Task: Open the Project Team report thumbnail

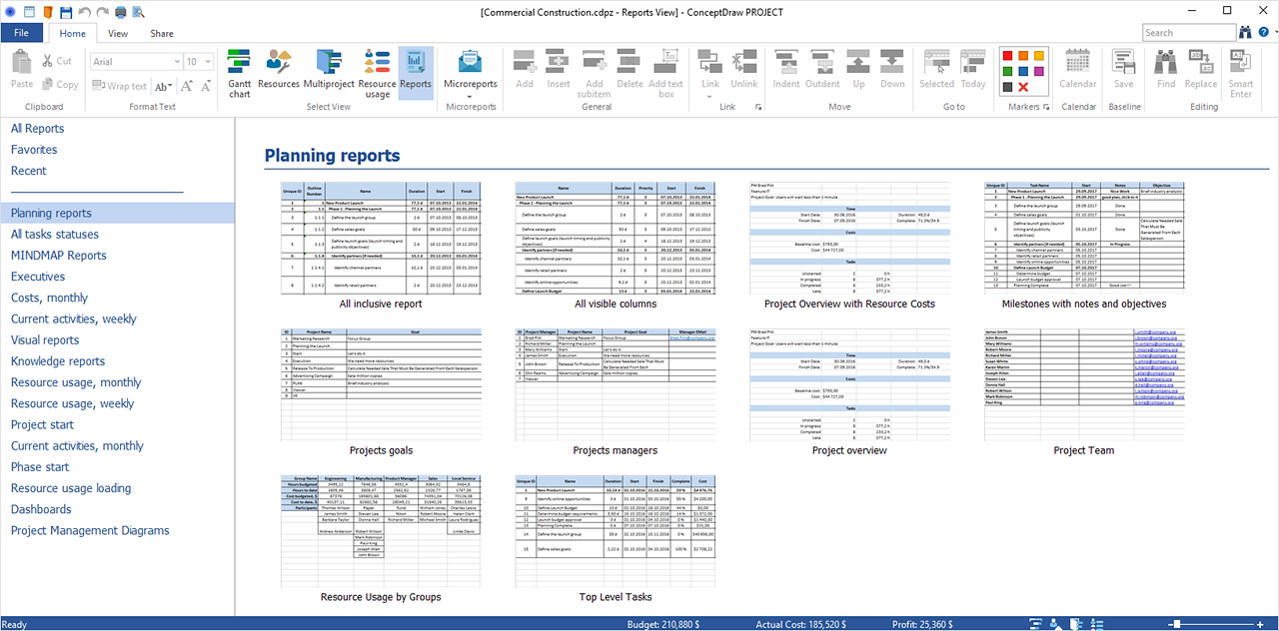Action: tap(1084, 384)
